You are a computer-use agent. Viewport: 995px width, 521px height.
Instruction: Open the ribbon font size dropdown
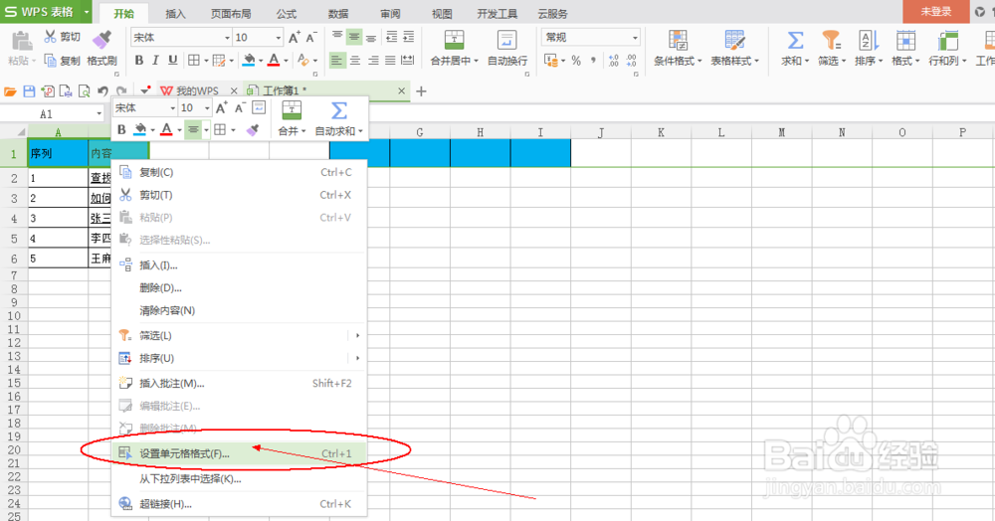[278, 38]
